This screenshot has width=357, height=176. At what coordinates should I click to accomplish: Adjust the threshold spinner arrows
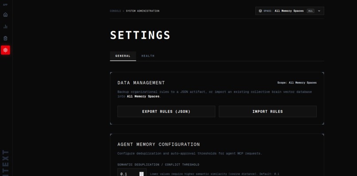(142, 174)
